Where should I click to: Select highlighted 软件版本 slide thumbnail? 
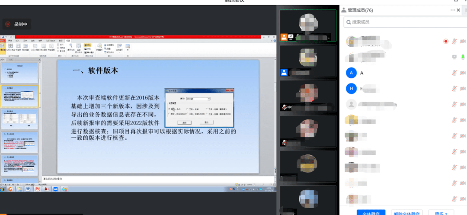(x=19, y=96)
